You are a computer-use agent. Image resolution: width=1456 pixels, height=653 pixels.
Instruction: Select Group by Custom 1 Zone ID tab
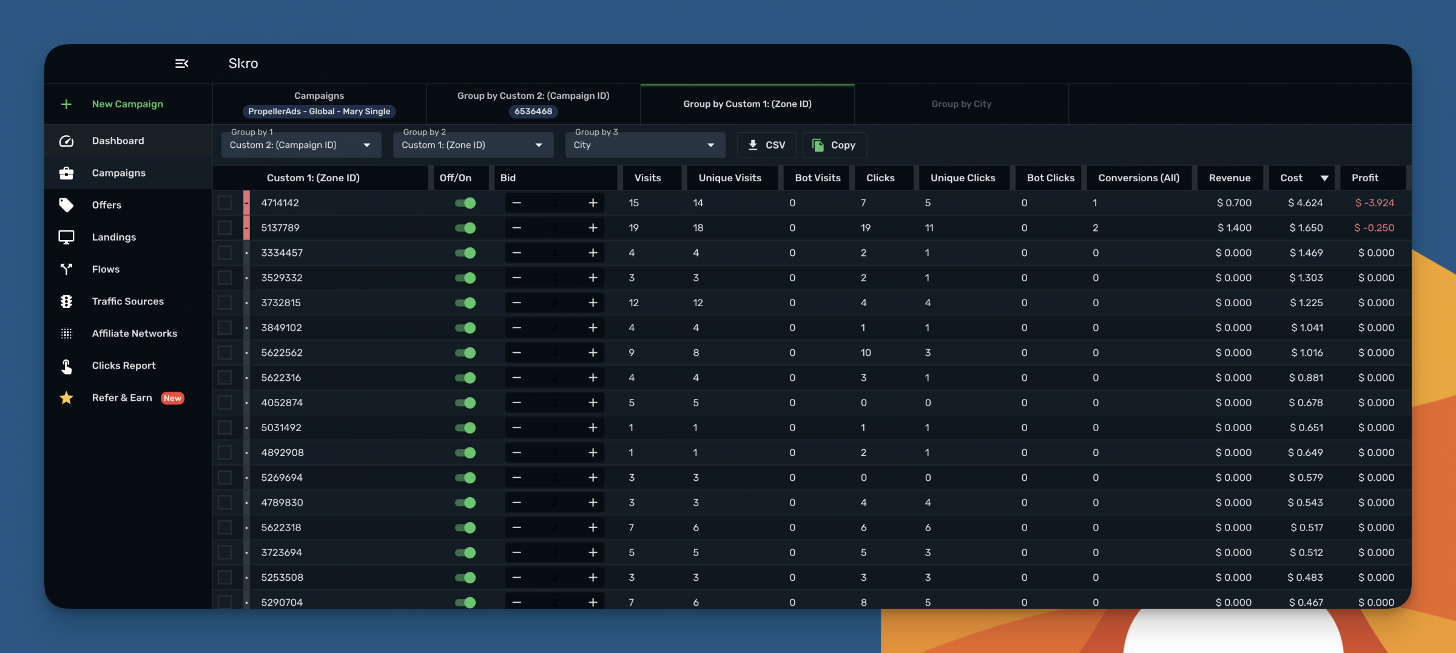[x=747, y=104]
